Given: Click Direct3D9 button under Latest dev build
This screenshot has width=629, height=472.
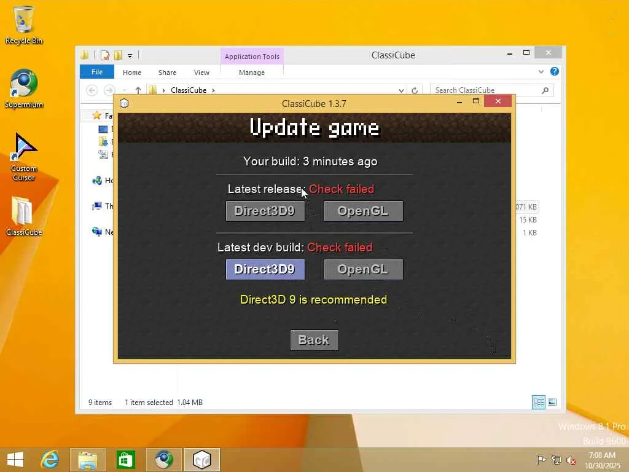Looking at the screenshot, I should tap(265, 269).
